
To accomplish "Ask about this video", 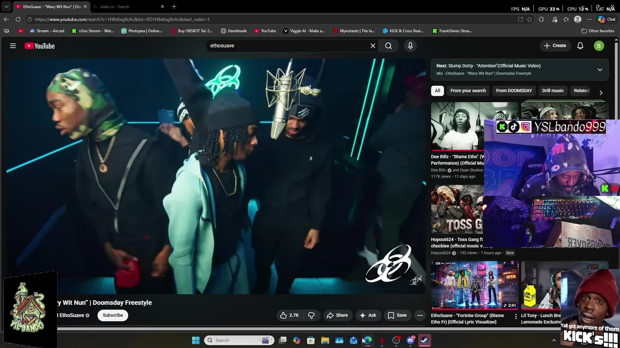I will (x=368, y=315).
